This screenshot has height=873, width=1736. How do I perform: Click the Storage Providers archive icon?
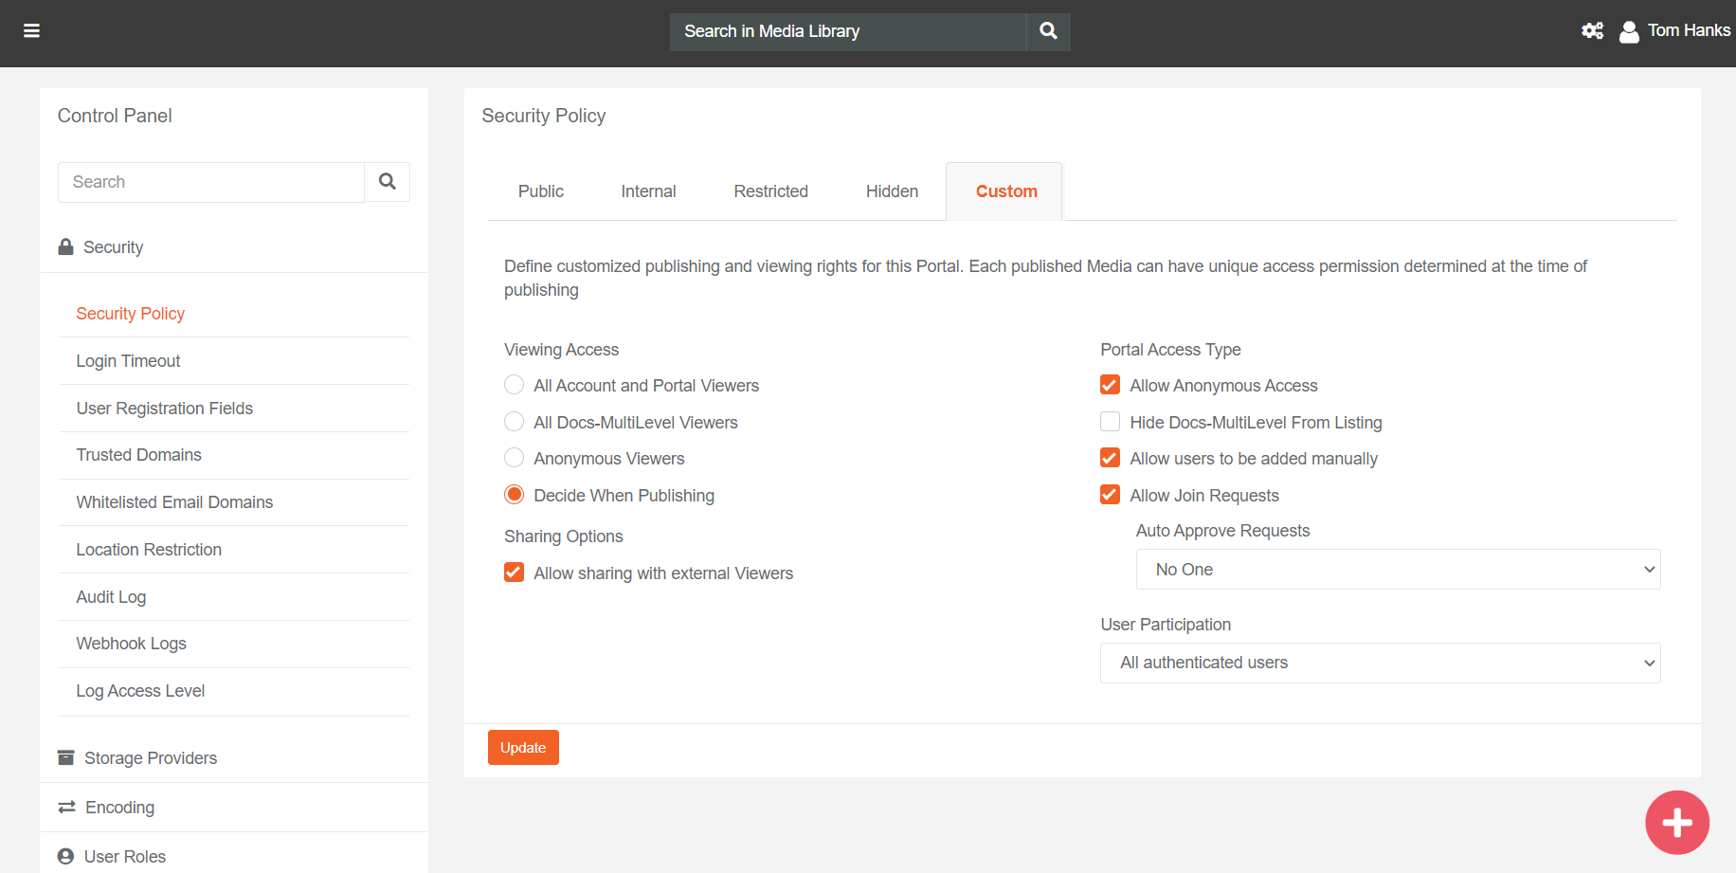(65, 758)
